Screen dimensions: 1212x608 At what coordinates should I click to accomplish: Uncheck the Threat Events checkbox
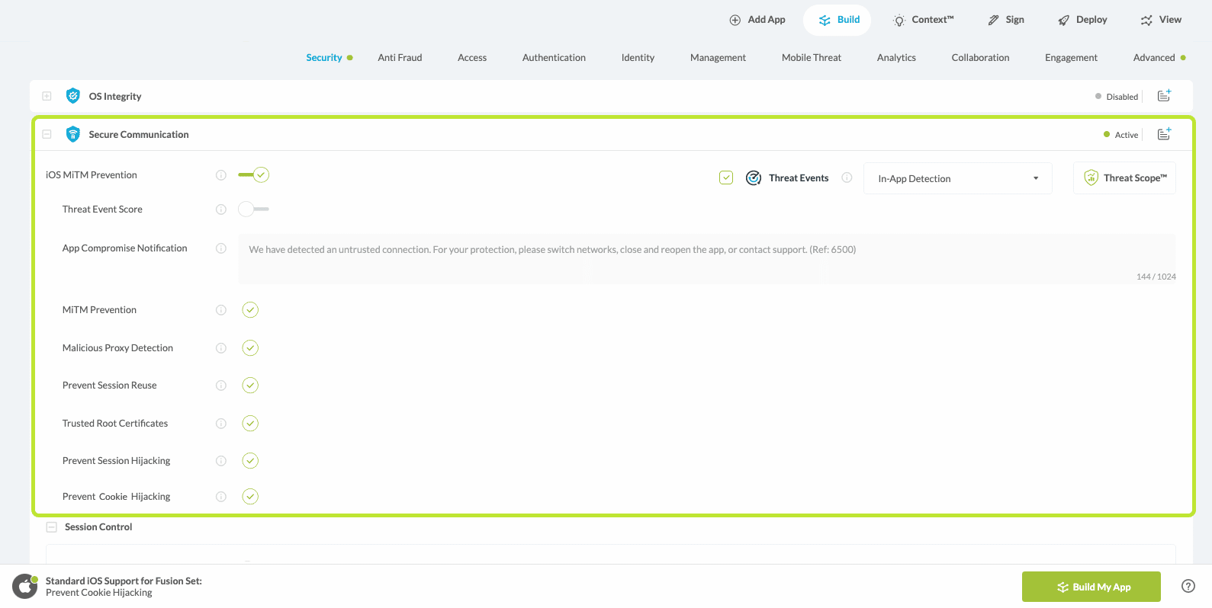click(726, 178)
